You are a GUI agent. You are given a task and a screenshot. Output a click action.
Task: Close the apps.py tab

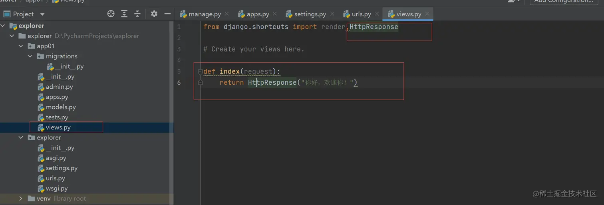coord(275,14)
